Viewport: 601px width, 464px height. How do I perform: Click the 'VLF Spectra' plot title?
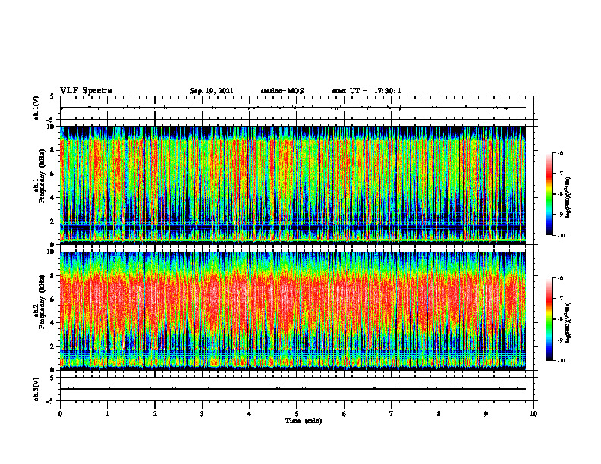pyautogui.click(x=86, y=91)
